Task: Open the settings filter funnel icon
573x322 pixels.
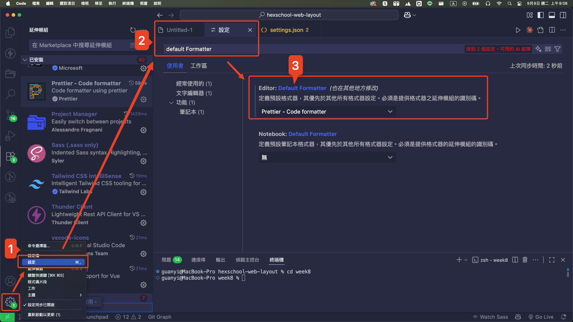Action: [x=557, y=49]
